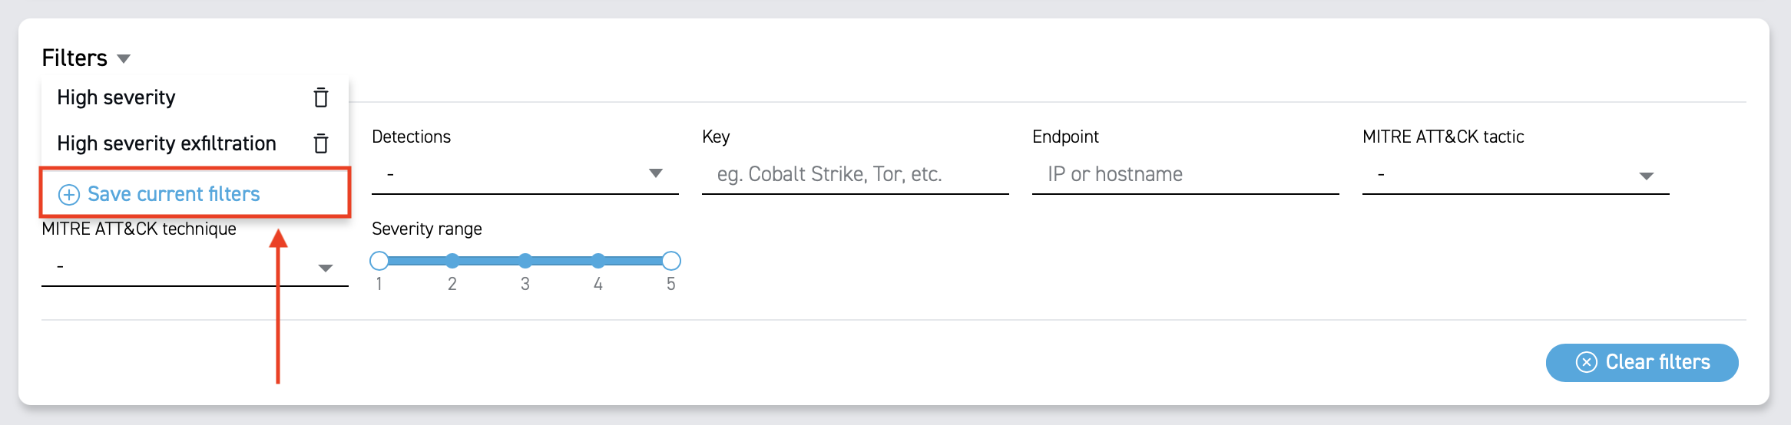Click severity slider point 4
Image resolution: width=1791 pixels, height=425 pixels.
point(598,261)
